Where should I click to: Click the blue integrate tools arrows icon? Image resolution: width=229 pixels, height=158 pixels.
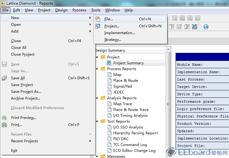195,27
